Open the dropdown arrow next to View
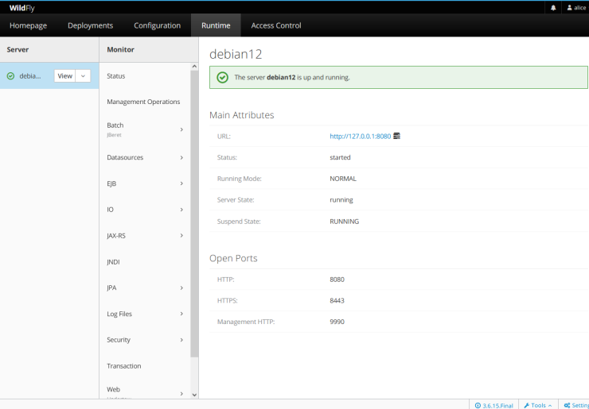Viewport: 589px width, 409px height. pyautogui.click(x=84, y=76)
